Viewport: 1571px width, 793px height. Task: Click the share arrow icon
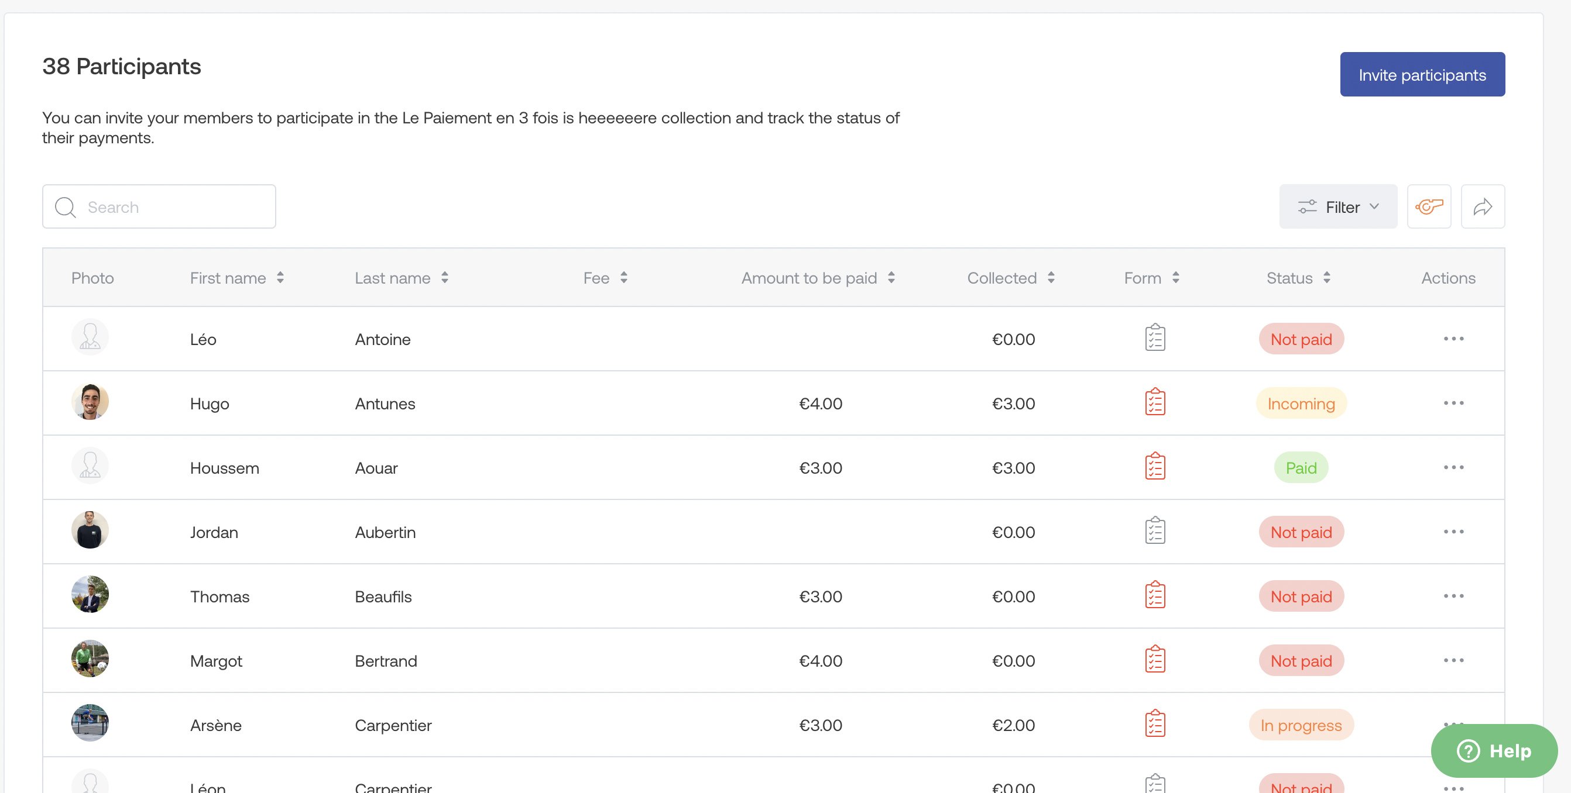point(1482,206)
